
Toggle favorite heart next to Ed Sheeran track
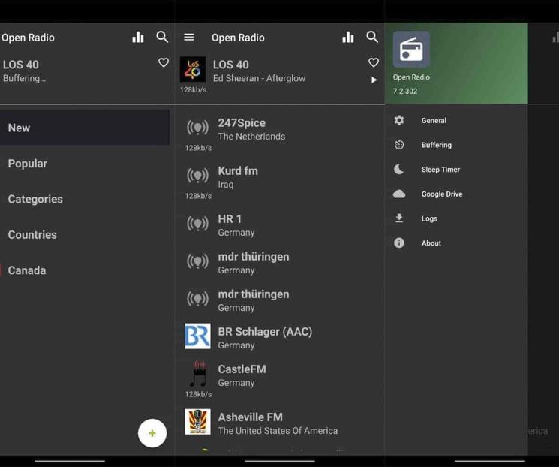[373, 62]
